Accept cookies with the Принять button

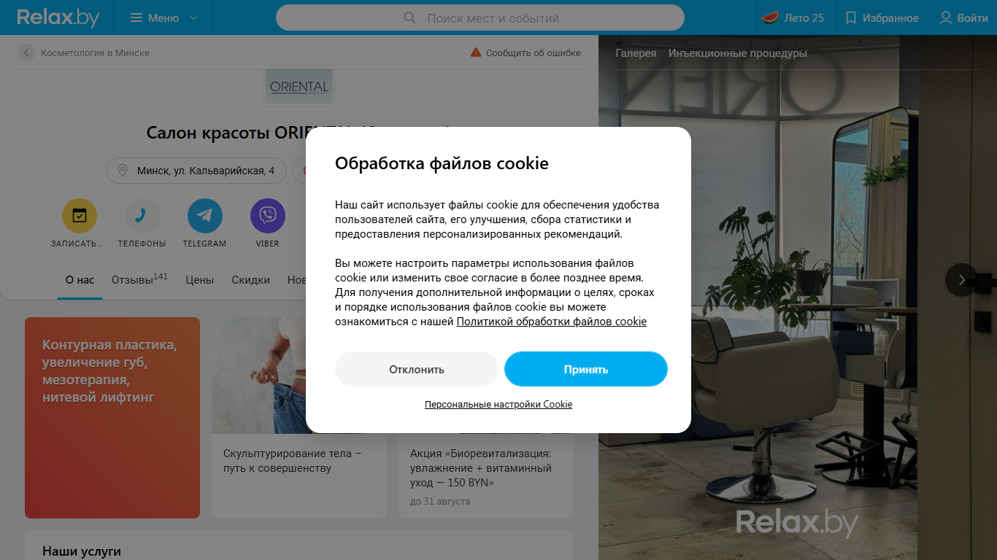click(x=586, y=369)
